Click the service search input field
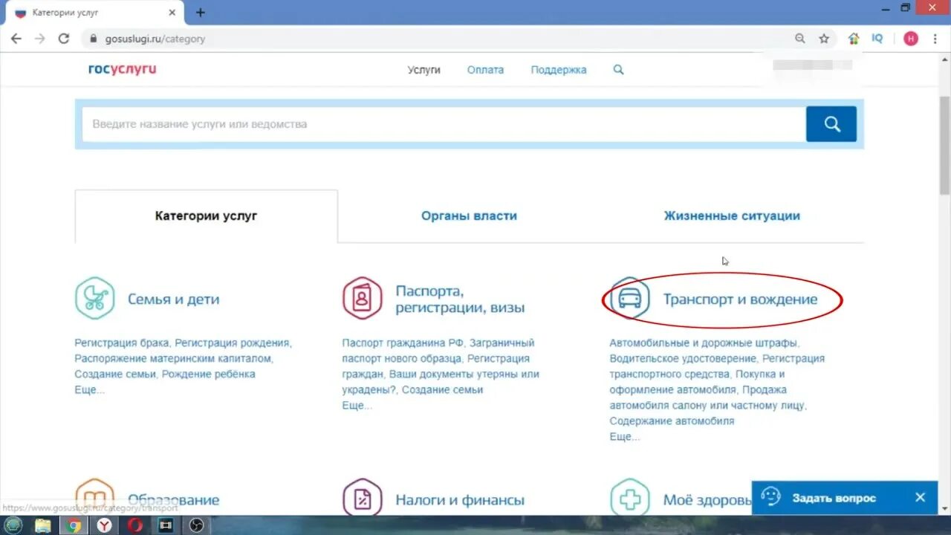This screenshot has height=535, width=951. pyautogui.click(x=444, y=124)
